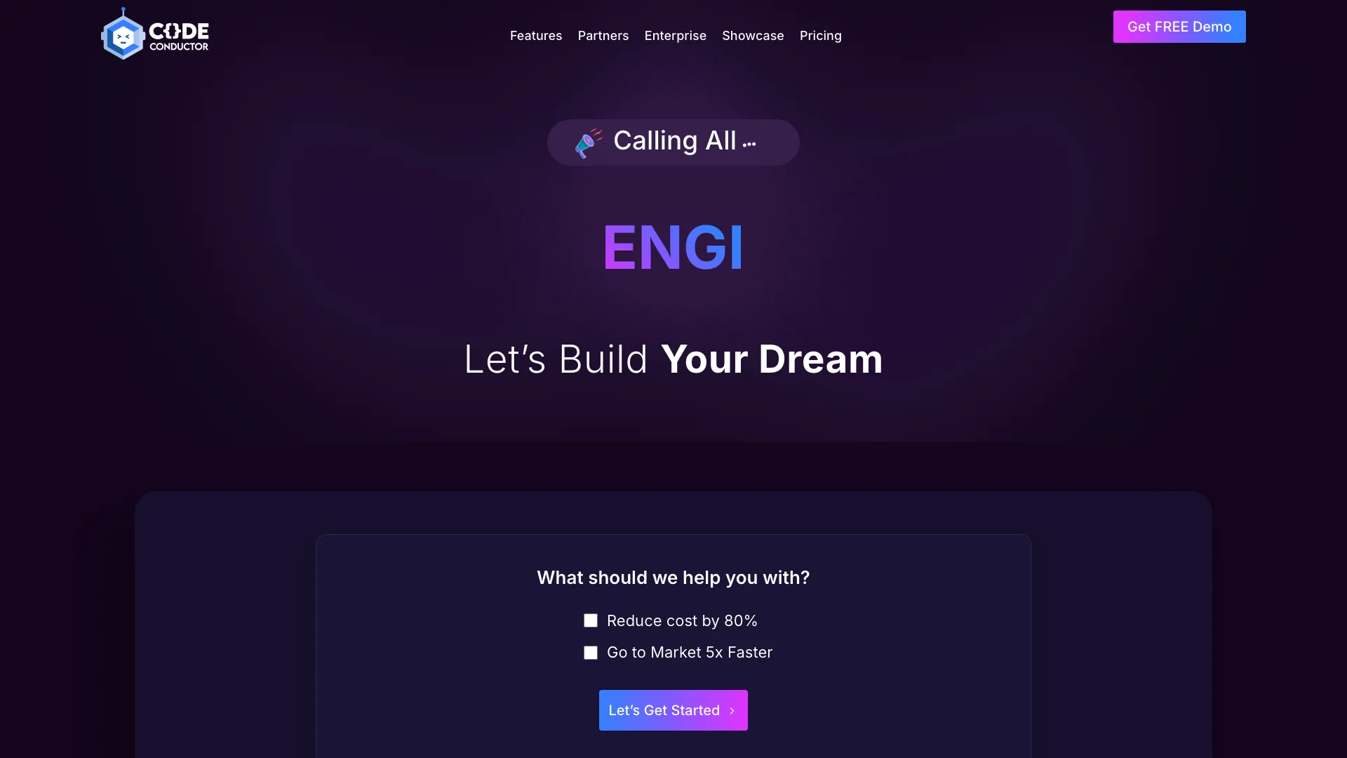Toggle the Go to Market 5x Faster checkbox
Image resolution: width=1347 pixels, height=758 pixels.
pyautogui.click(x=590, y=653)
